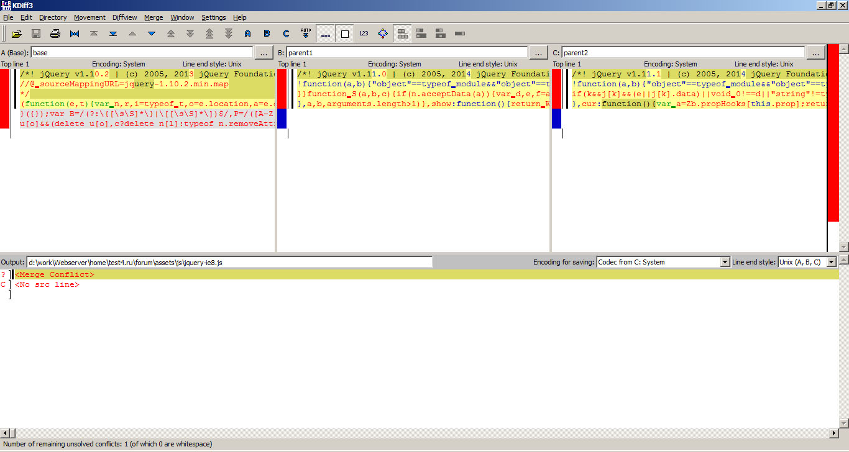
Task: Select lines from A toolbar button
Action: [x=247, y=34]
